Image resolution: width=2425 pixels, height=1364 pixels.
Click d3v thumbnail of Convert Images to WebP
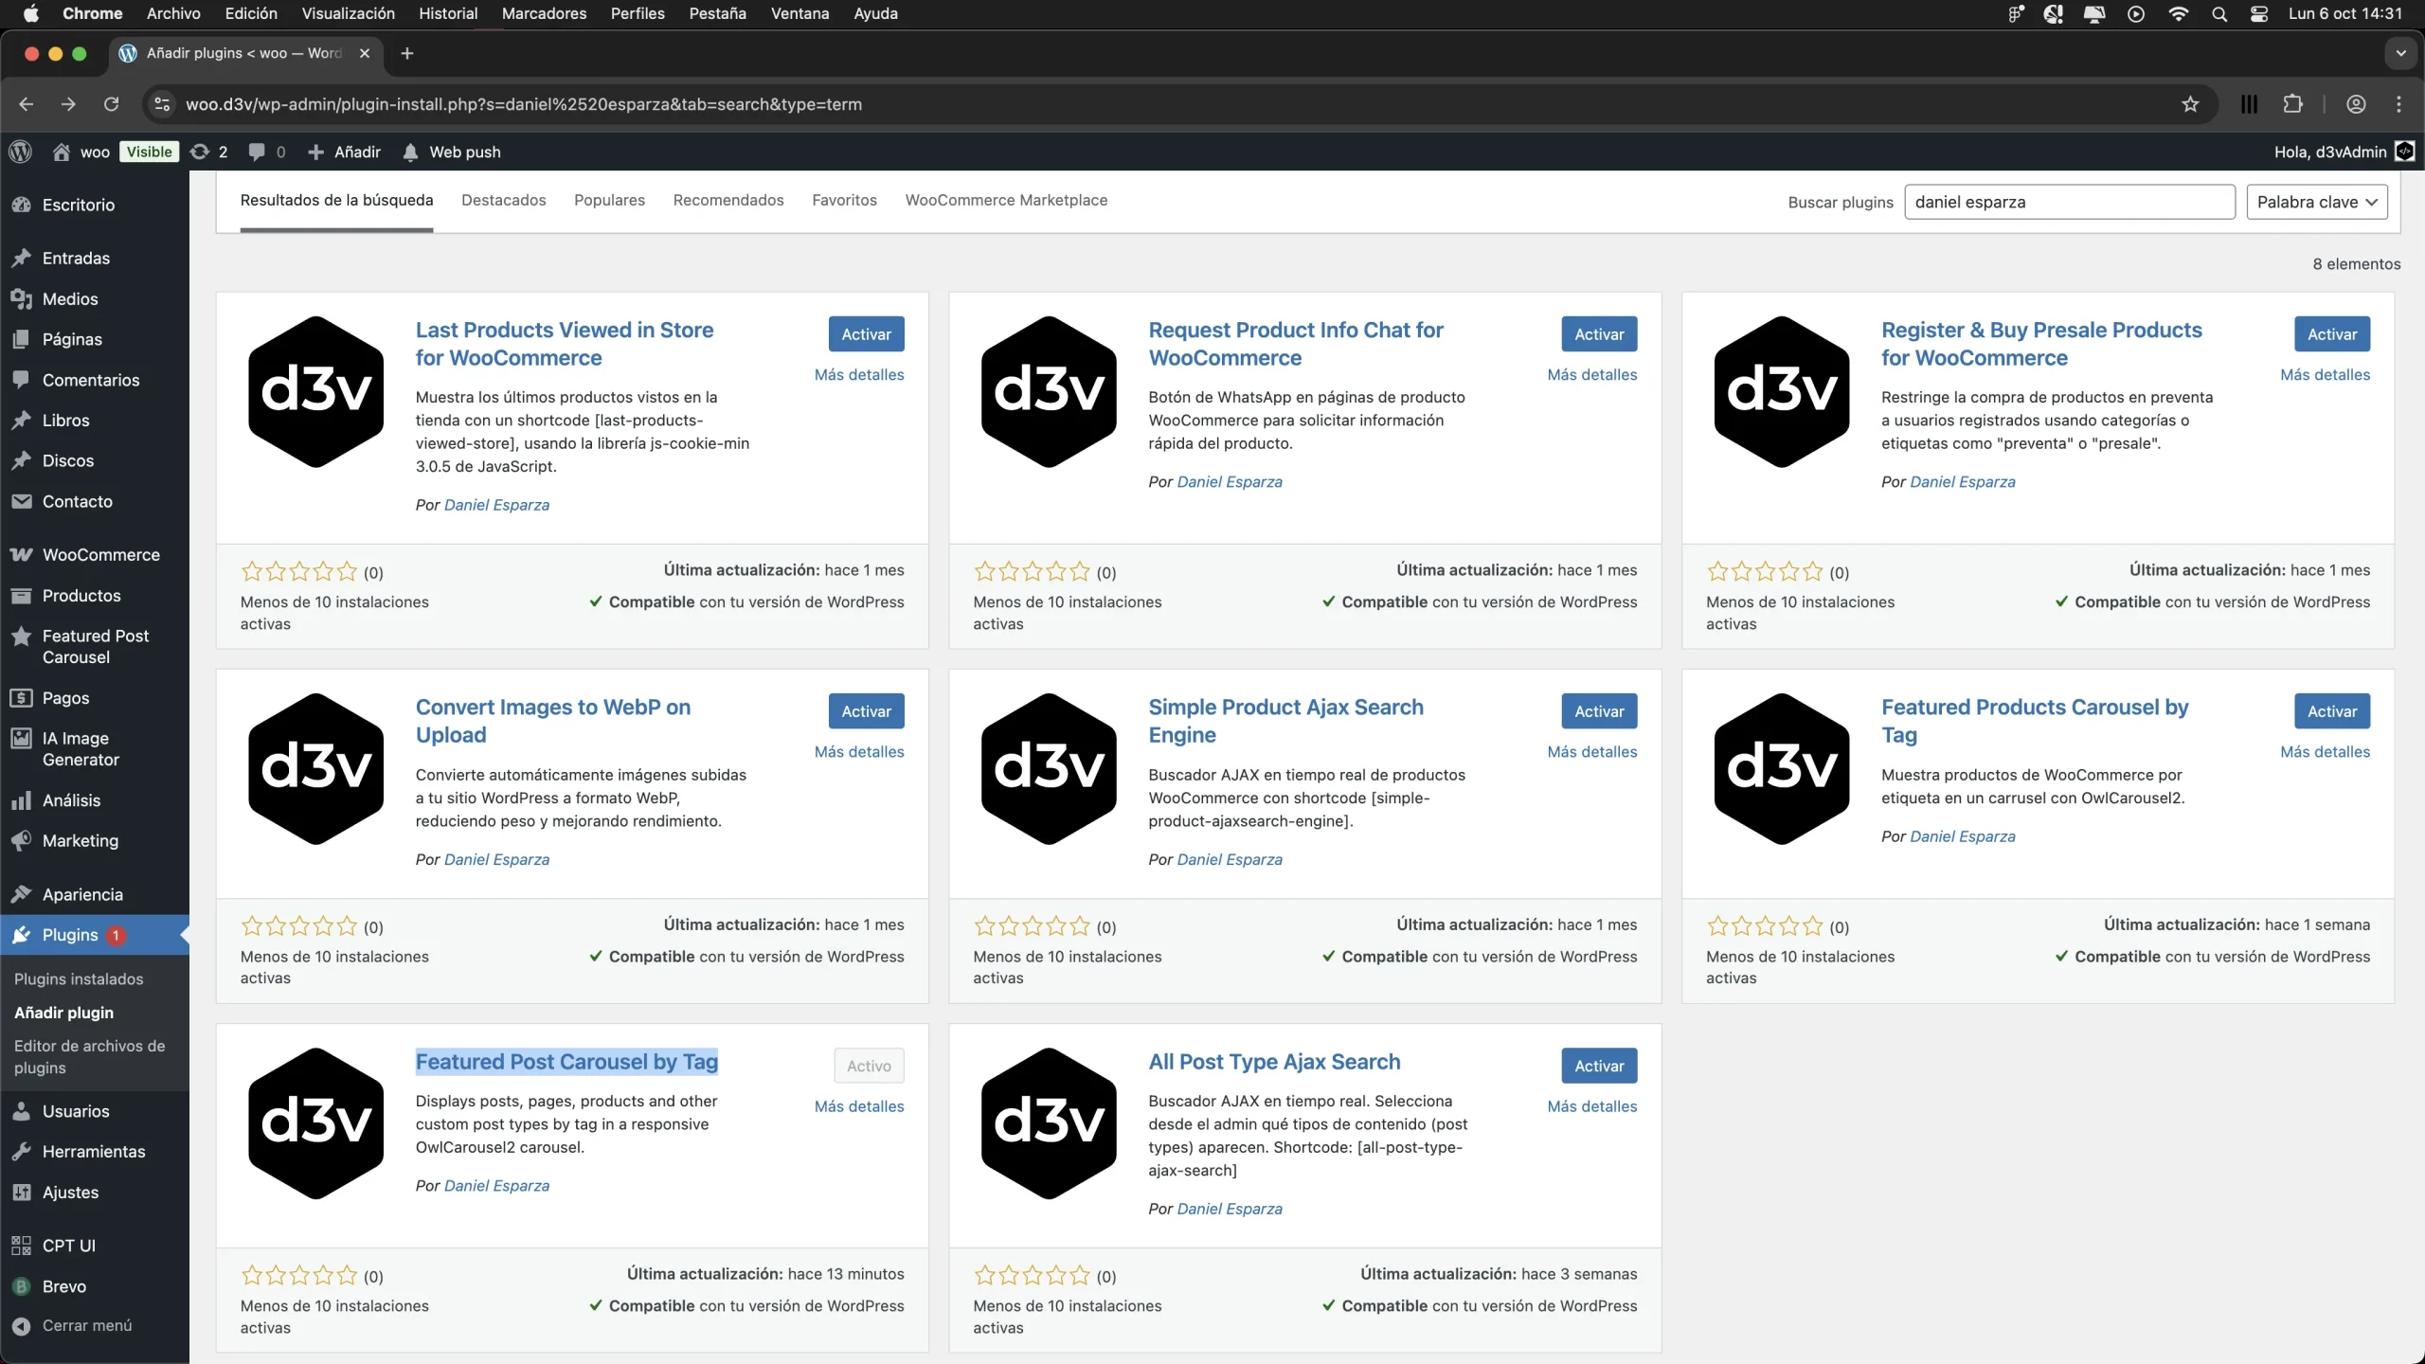click(315, 768)
